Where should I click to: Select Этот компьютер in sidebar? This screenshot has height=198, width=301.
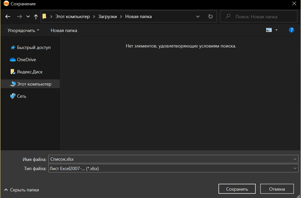tap(34, 84)
